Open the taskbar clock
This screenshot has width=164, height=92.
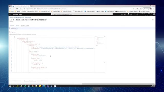click(153, 86)
